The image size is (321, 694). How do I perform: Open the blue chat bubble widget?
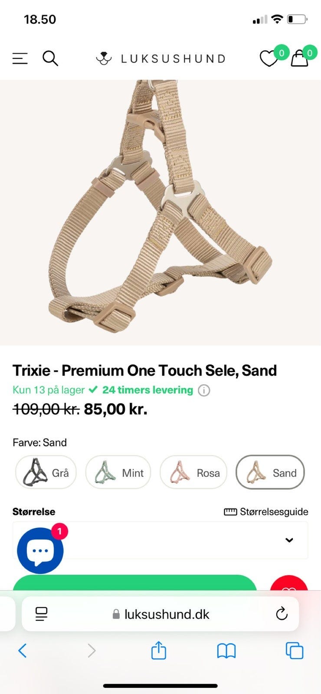[x=40, y=550]
